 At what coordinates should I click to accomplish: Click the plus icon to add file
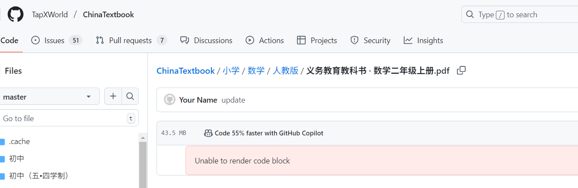pos(113,97)
